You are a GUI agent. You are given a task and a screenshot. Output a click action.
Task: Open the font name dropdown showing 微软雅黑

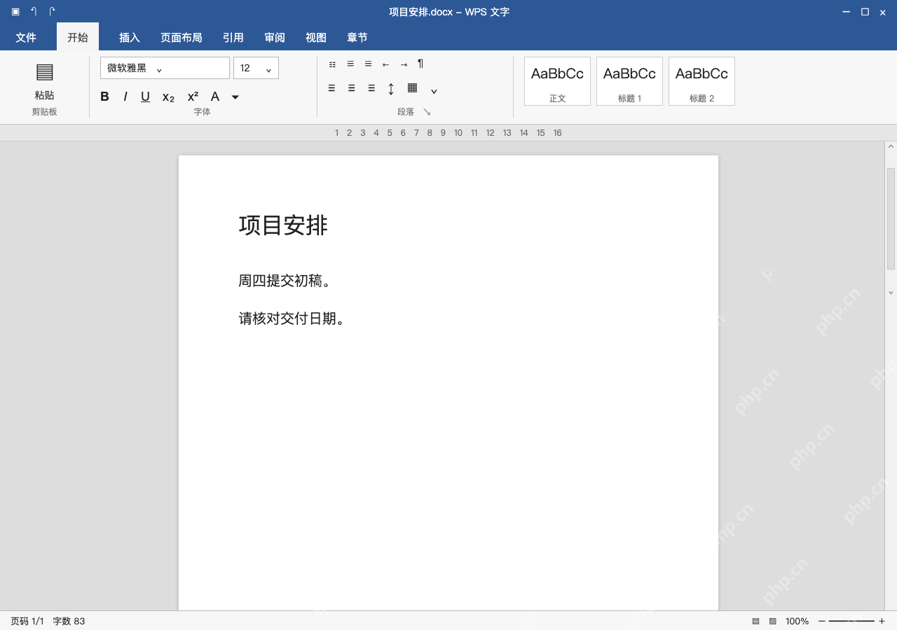click(165, 68)
